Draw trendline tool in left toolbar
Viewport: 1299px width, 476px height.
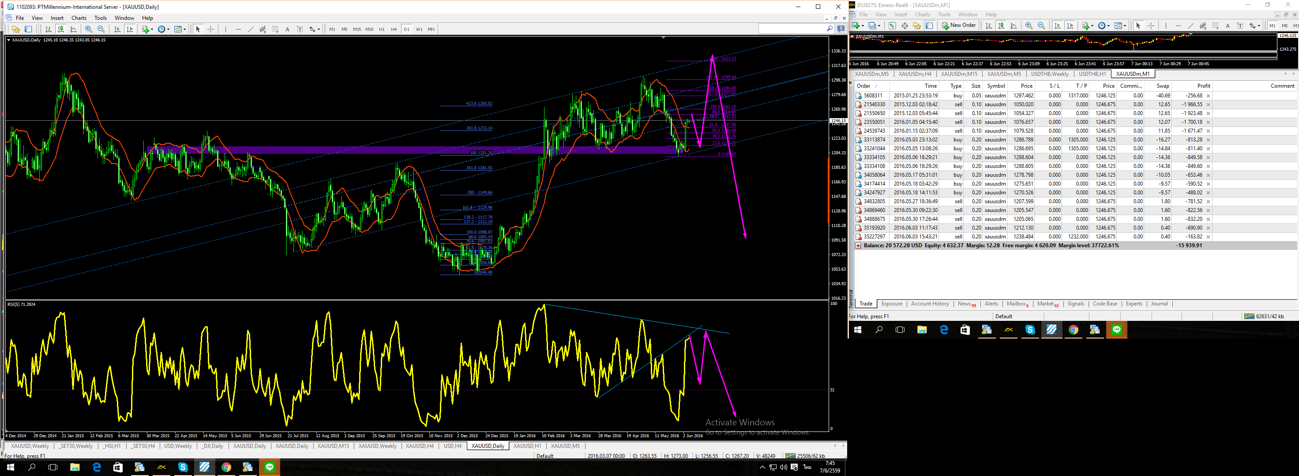pos(251,29)
